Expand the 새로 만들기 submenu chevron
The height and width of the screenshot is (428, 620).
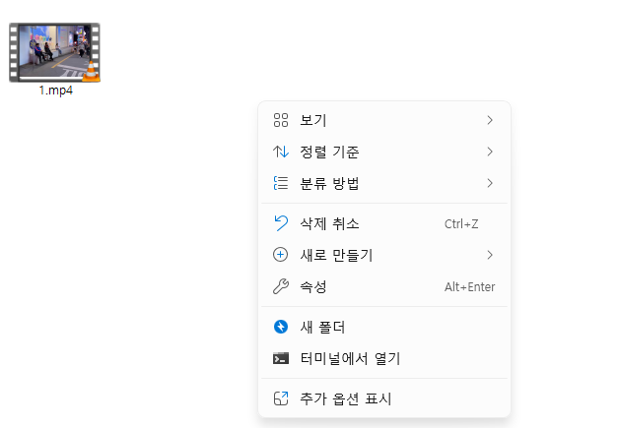[x=490, y=255]
